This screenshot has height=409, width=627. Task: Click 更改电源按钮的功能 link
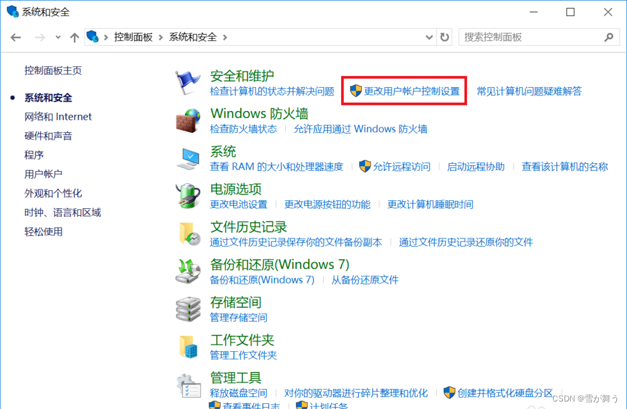[327, 204]
